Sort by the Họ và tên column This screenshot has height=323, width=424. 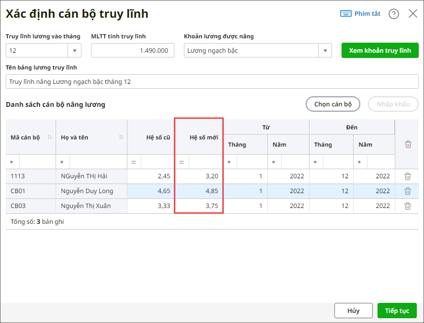[121, 137]
